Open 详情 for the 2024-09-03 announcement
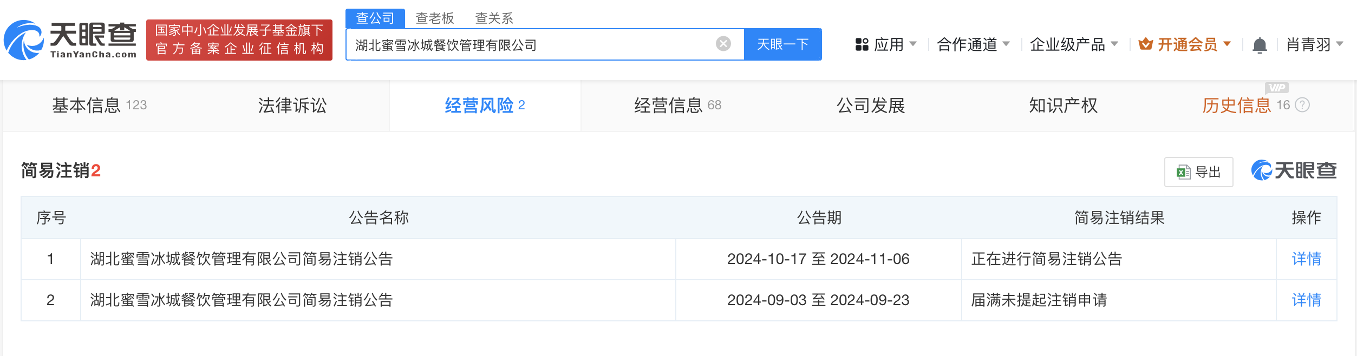This screenshot has height=356, width=1357. click(x=1306, y=300)
